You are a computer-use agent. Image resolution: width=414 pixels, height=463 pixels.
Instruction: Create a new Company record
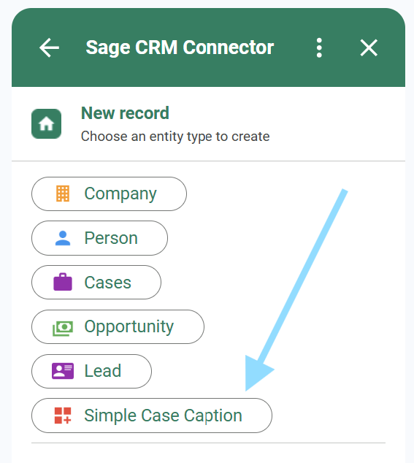coord(109,194)
